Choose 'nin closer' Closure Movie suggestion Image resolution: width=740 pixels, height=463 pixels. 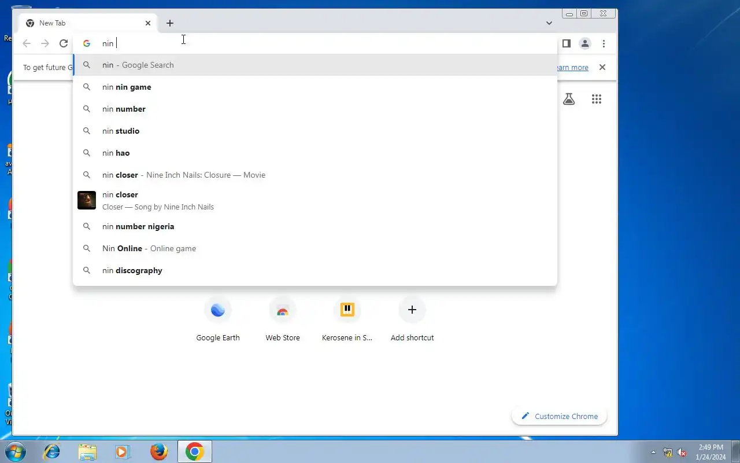click(315, 175)
